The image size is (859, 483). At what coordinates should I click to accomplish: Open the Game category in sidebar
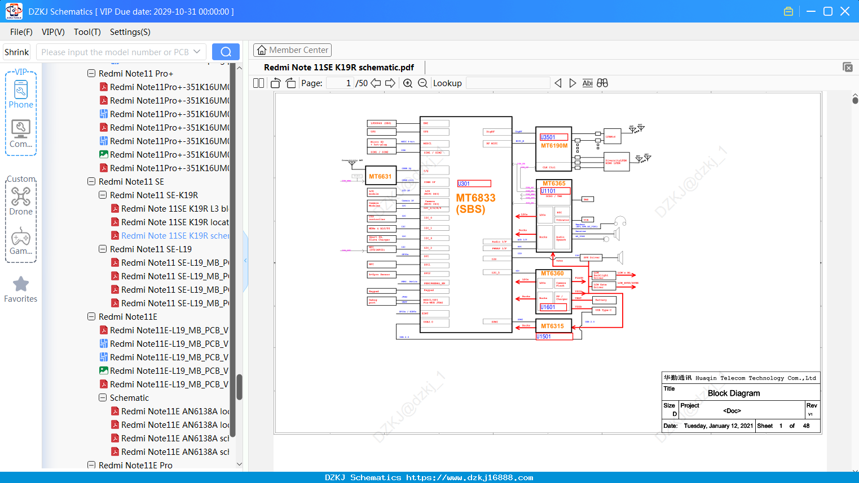[21, 241]
